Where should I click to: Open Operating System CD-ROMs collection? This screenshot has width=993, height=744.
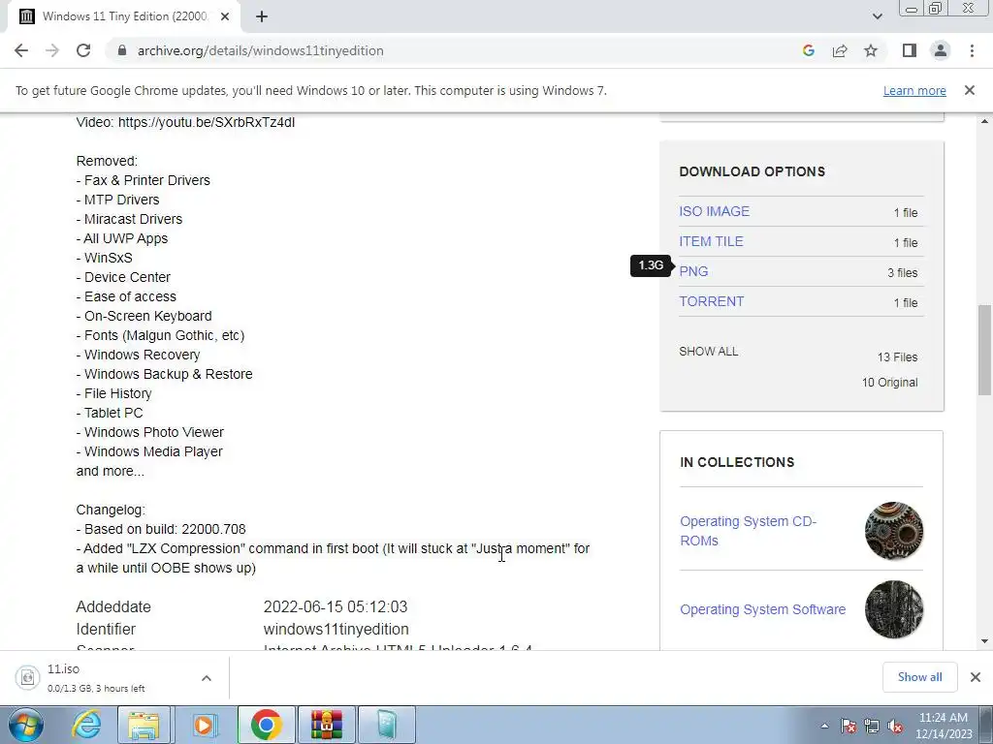748,531
